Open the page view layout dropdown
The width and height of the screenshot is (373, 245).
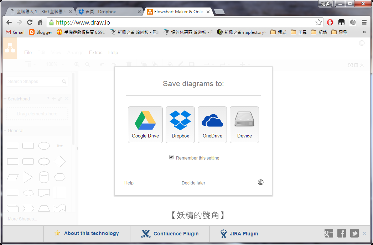click(x=30, y=64)
